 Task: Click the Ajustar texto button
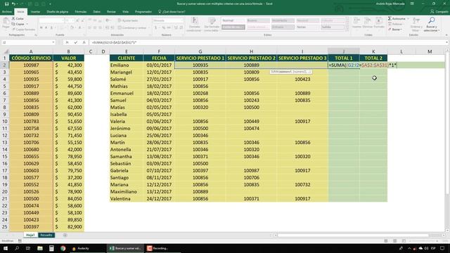click(x=128, y=20)
